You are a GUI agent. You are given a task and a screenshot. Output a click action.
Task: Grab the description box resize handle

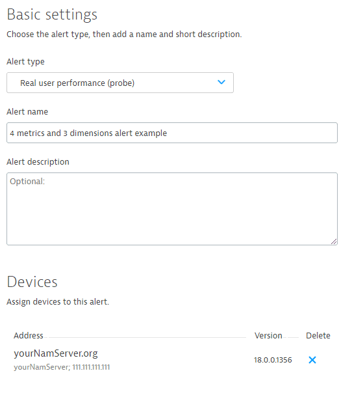(334, 241)
